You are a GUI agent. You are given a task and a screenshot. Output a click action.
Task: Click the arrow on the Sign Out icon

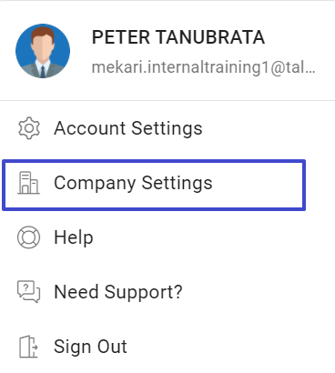(x=35, y=347)
